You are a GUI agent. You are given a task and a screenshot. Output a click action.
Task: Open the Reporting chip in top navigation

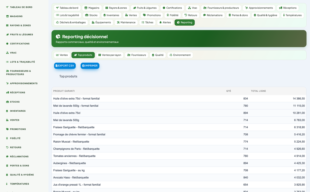click(x=185, y=22)
